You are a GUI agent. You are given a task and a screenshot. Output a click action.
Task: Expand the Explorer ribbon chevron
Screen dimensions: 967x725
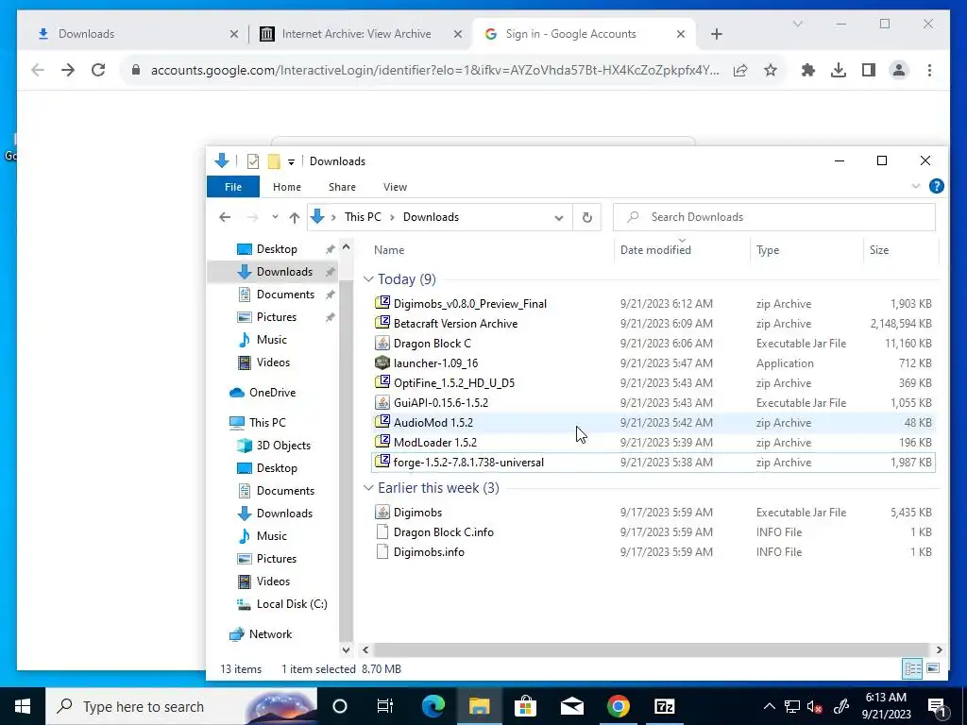point(915,186)
